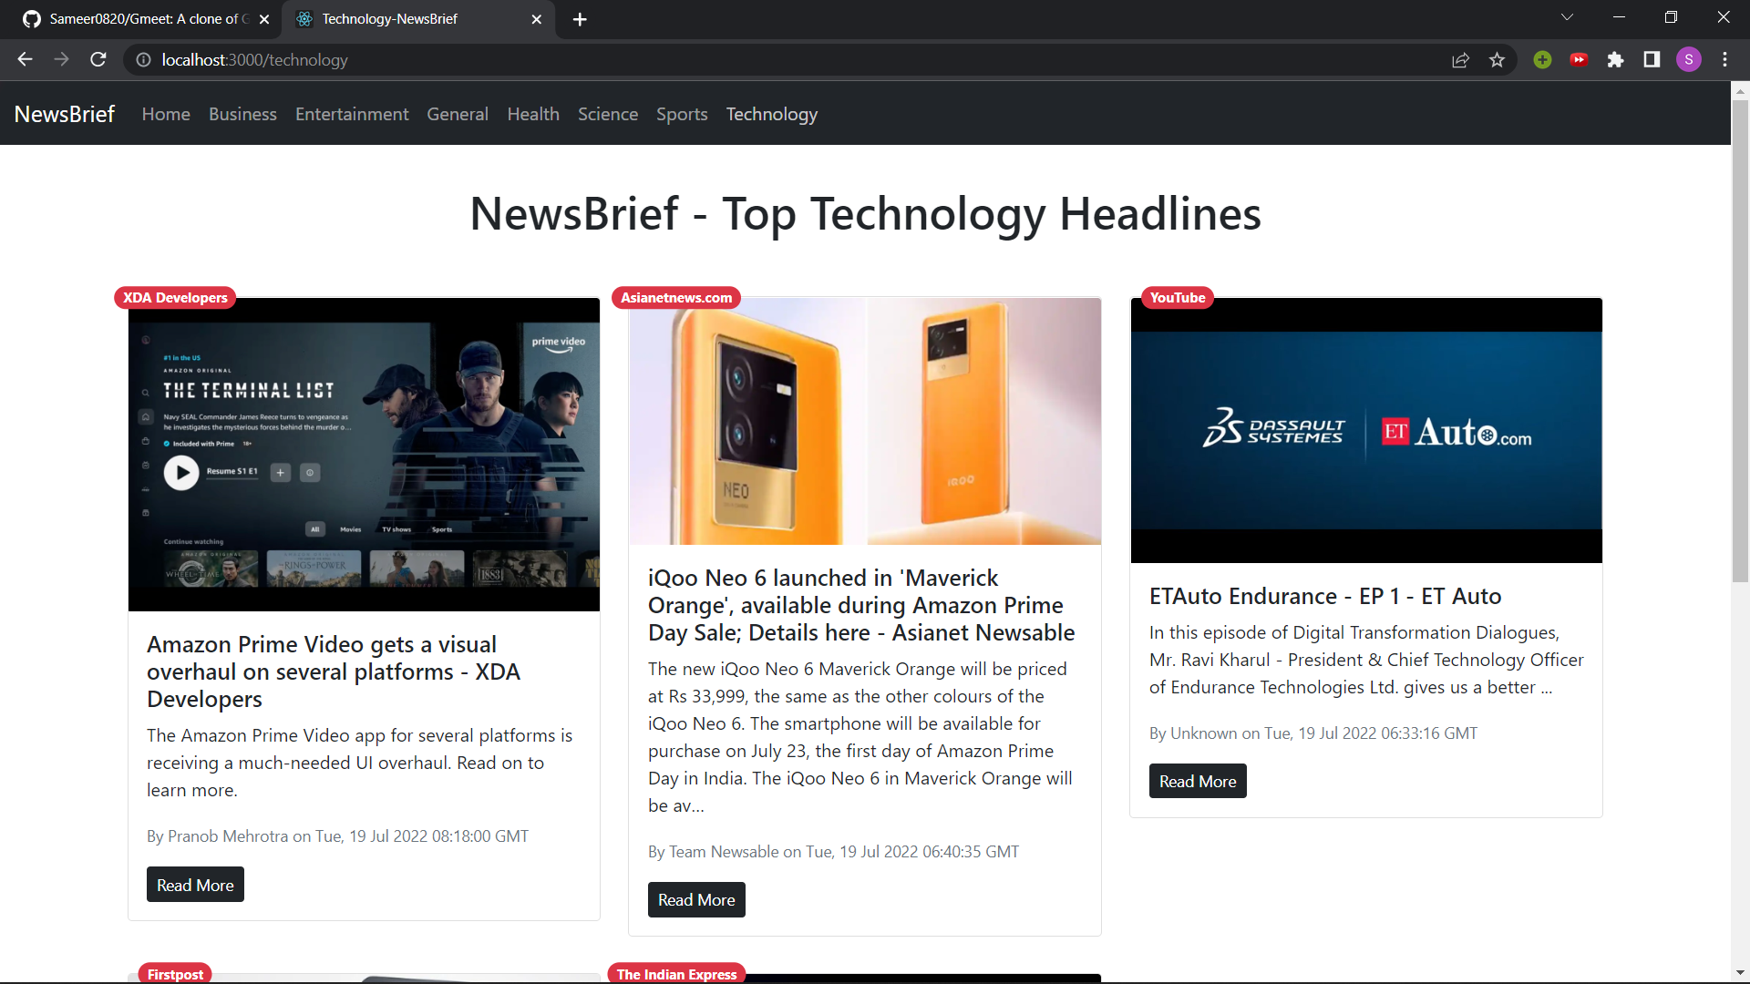Open the Science category

click(608, 114)
